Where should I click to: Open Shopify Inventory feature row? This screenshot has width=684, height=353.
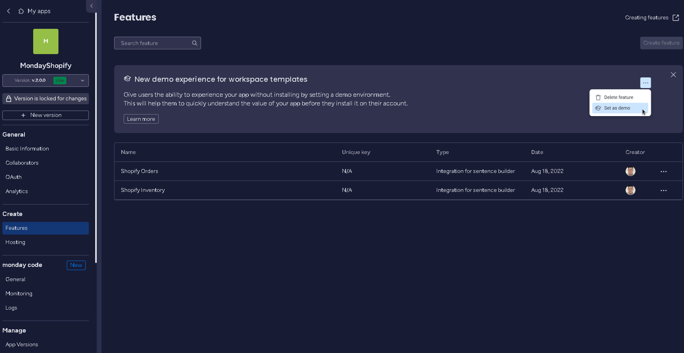point(398,190)
